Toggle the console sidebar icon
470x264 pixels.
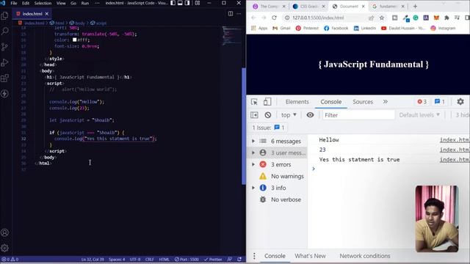coord(254,115)
